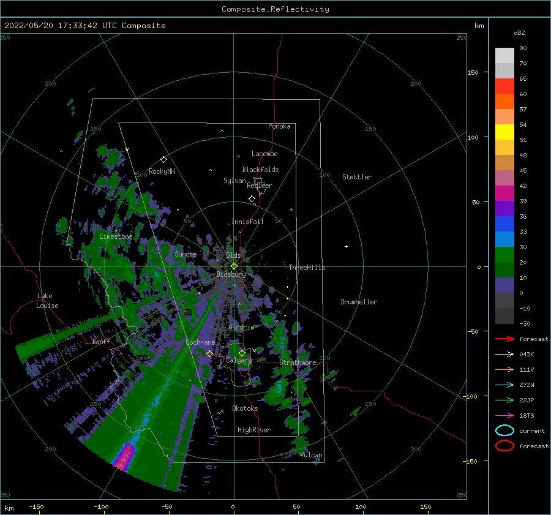Click the cyan 27ZW arrow legend icon

pyautogui.click(x=504, y=385)
